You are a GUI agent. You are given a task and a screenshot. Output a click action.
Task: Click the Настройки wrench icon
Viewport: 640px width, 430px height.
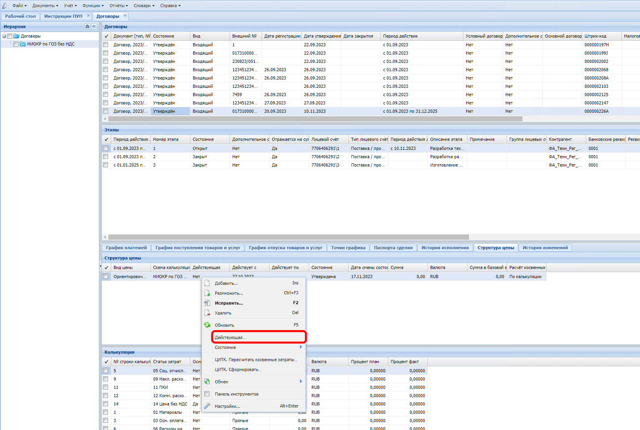point(207,406)
